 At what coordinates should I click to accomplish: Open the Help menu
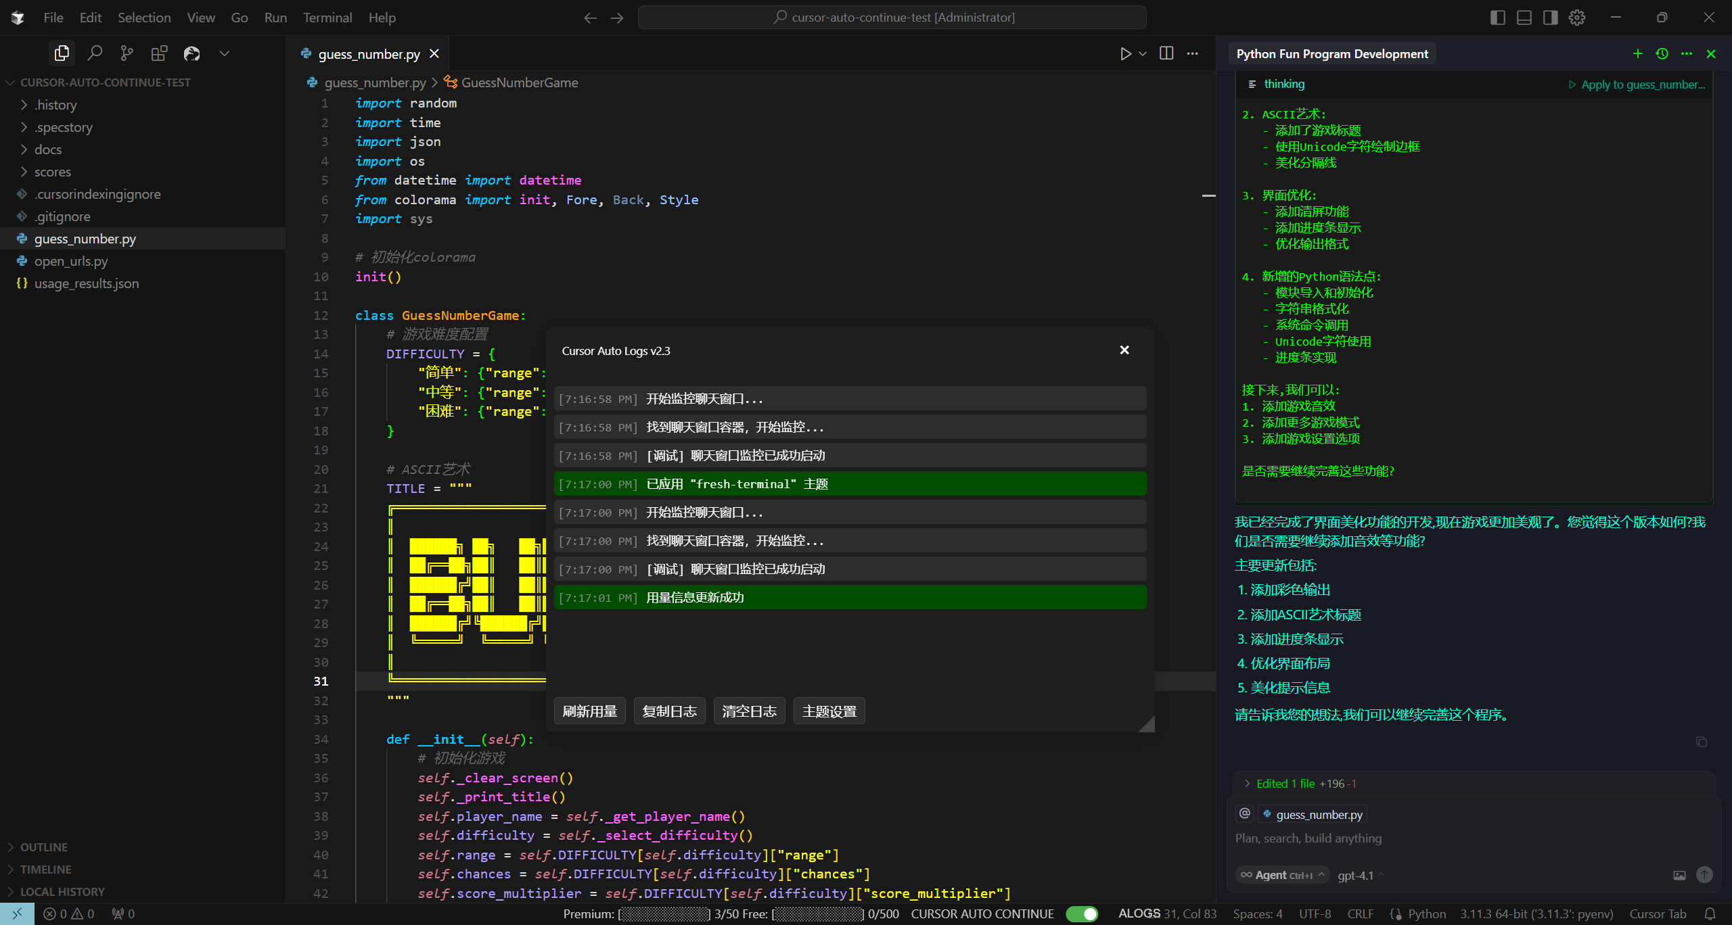(x=382, y=18)
